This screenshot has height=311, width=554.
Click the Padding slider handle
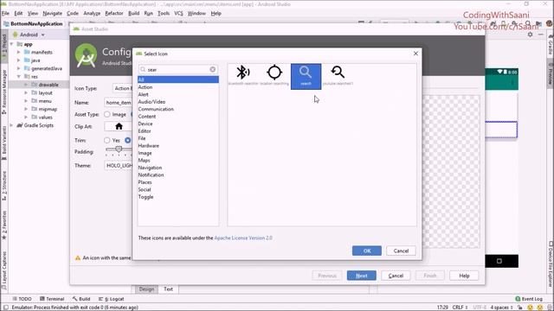pyautogui.click(x=119, y=149)
